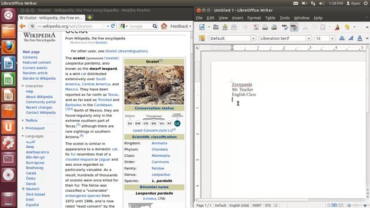The image size is (370, 208).
Task: Click the Document as E-mail envelope icon
Action: pos(234,27)
